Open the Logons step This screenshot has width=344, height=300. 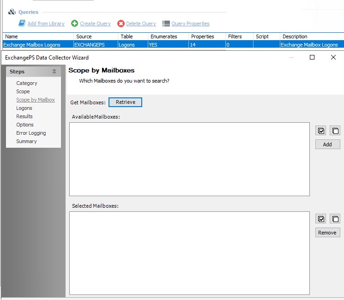point(24,108)
